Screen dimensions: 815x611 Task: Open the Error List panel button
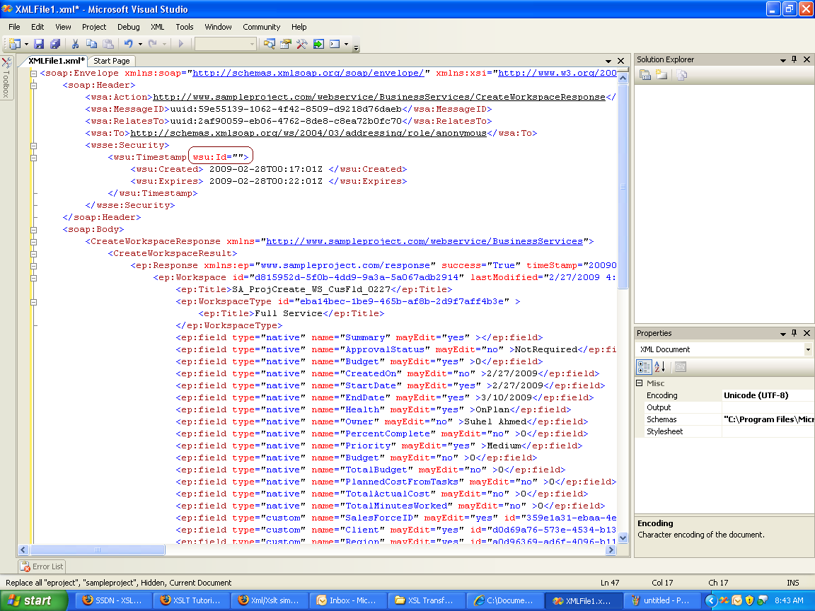(42, 566)
